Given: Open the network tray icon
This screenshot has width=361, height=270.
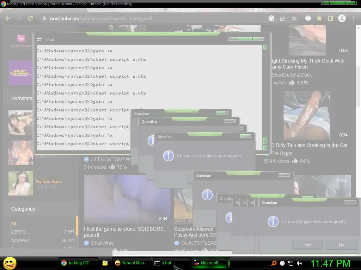Looking at the screenshot, I should [291, 263].
